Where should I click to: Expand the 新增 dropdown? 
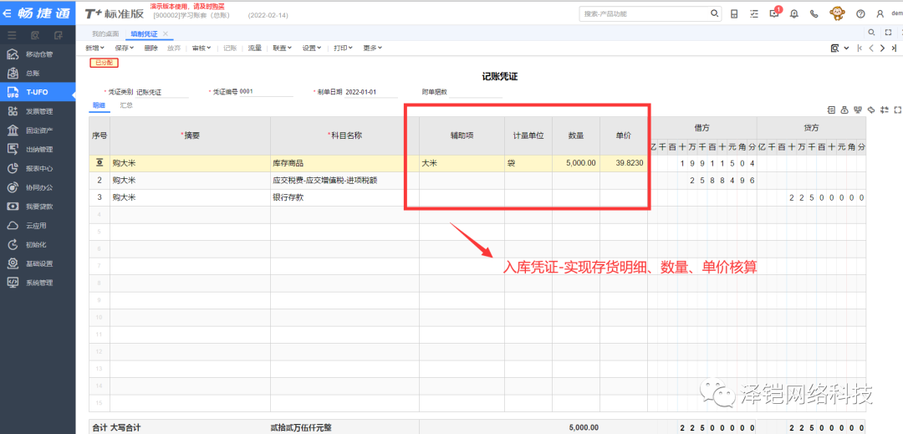pyautogui.click(x=97, y=48)
